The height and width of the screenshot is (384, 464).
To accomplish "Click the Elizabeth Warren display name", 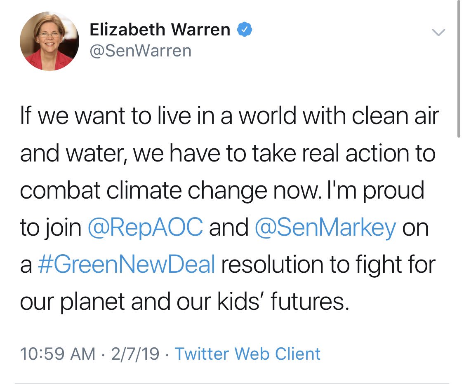I will tap(160, 30).
